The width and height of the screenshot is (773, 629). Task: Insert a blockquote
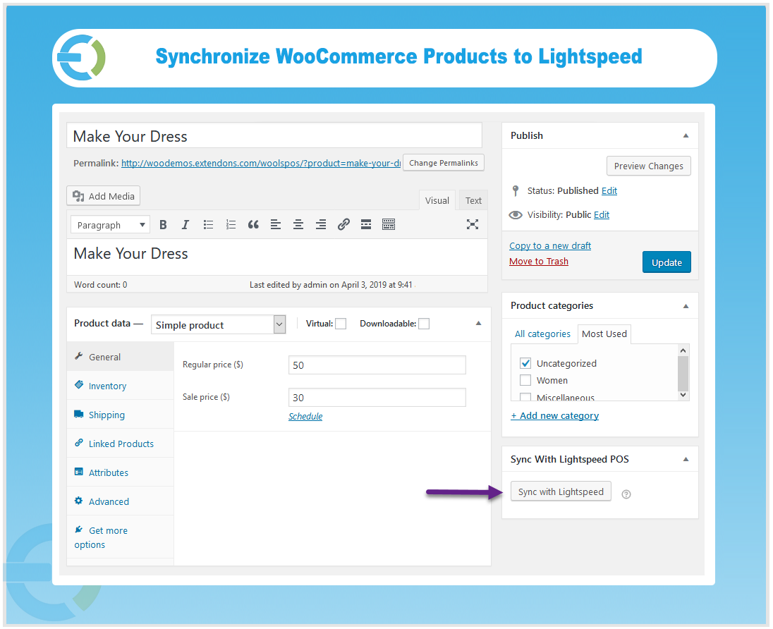pos(252,224)
